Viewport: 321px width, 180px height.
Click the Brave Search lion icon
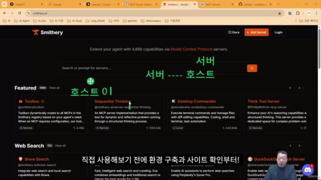21,159
